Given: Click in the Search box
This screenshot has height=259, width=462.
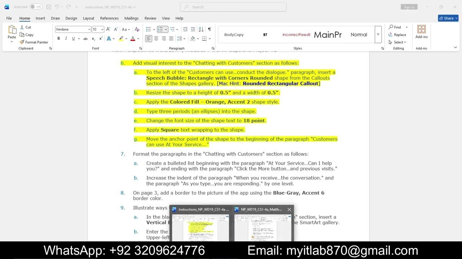Looking at the screenshot, I should pos(233,7).
